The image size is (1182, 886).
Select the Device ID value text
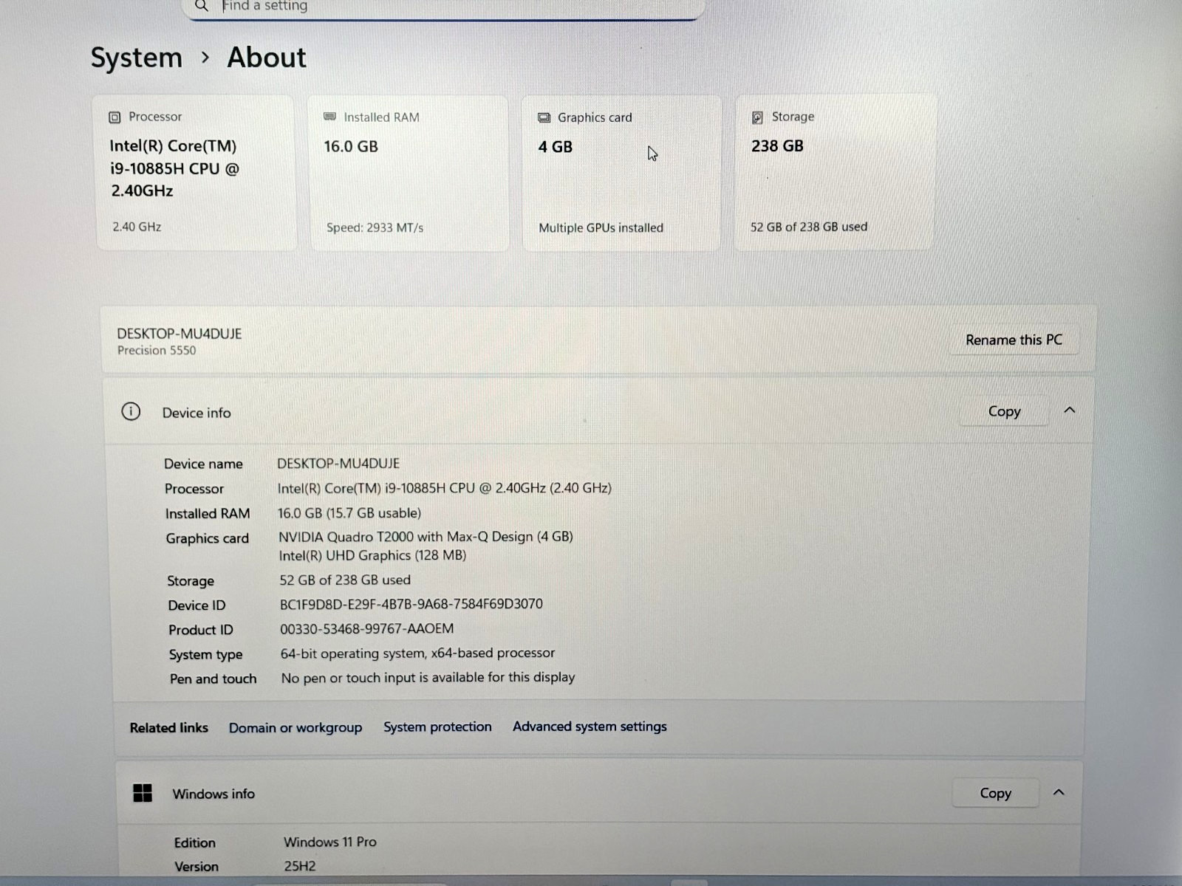tap(411, 604)
